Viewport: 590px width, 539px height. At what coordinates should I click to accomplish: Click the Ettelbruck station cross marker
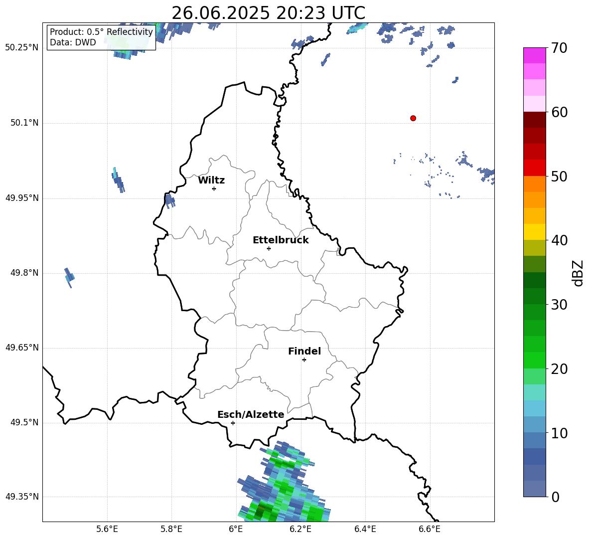(269, 248)
